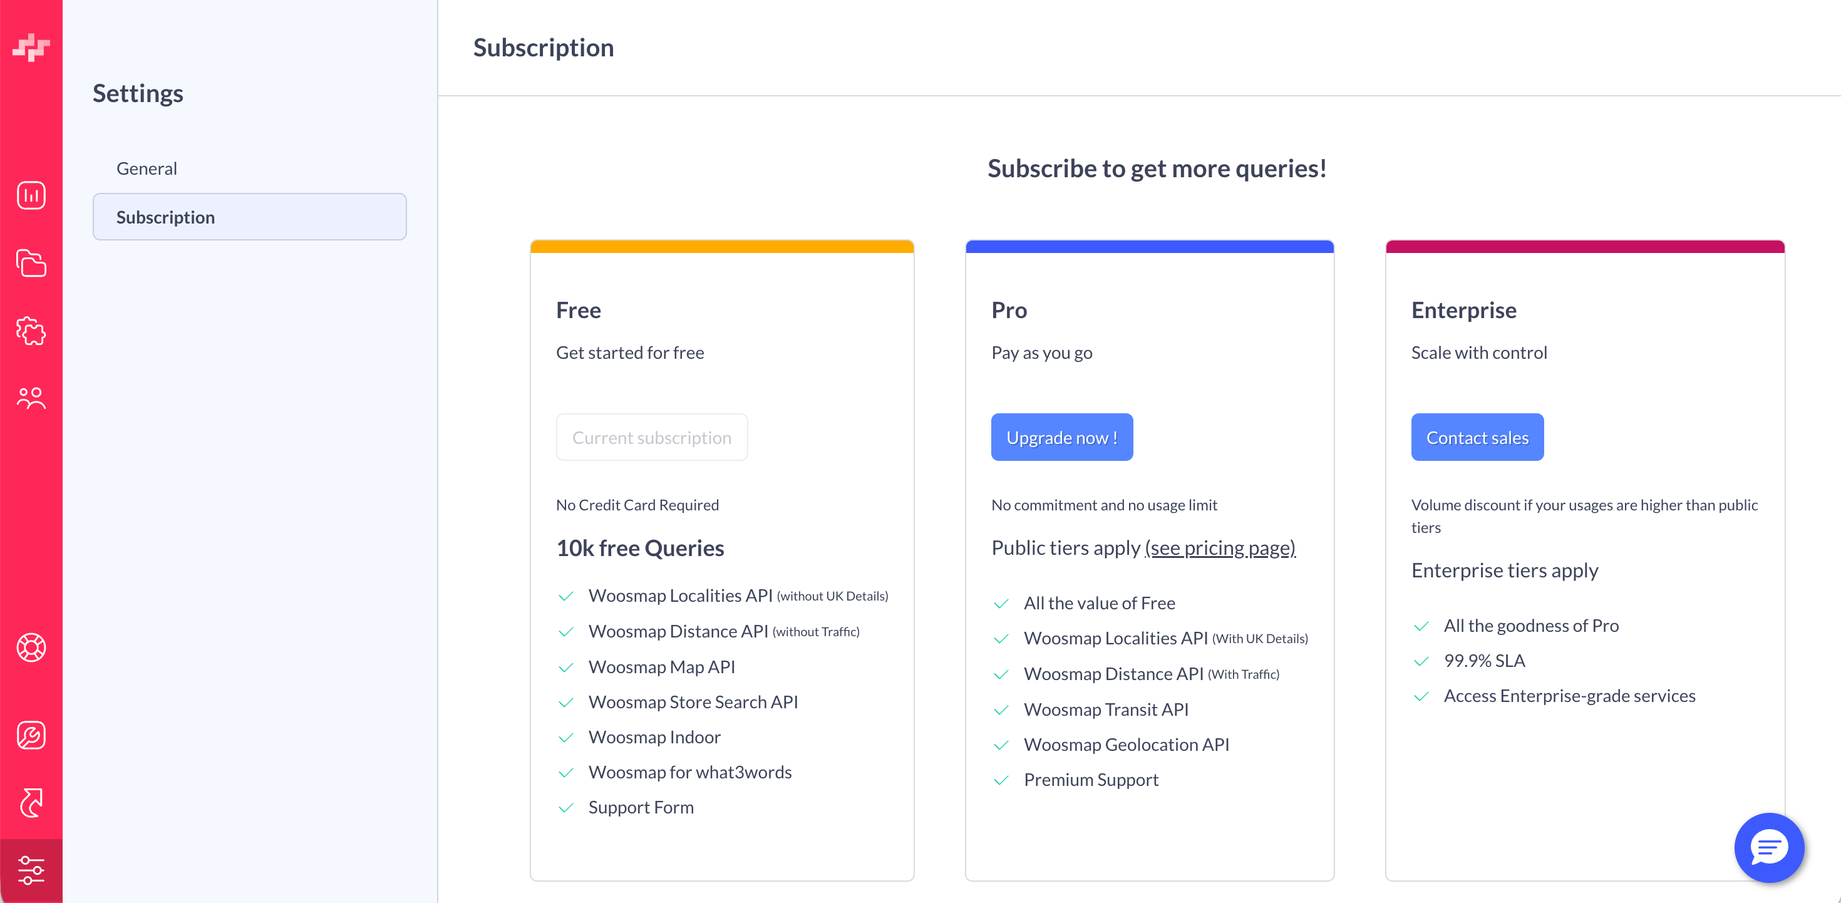Viewport: 1841px width, 903px height.
Task: Click the Woosmap logo icon
Action: click(31, 47)
